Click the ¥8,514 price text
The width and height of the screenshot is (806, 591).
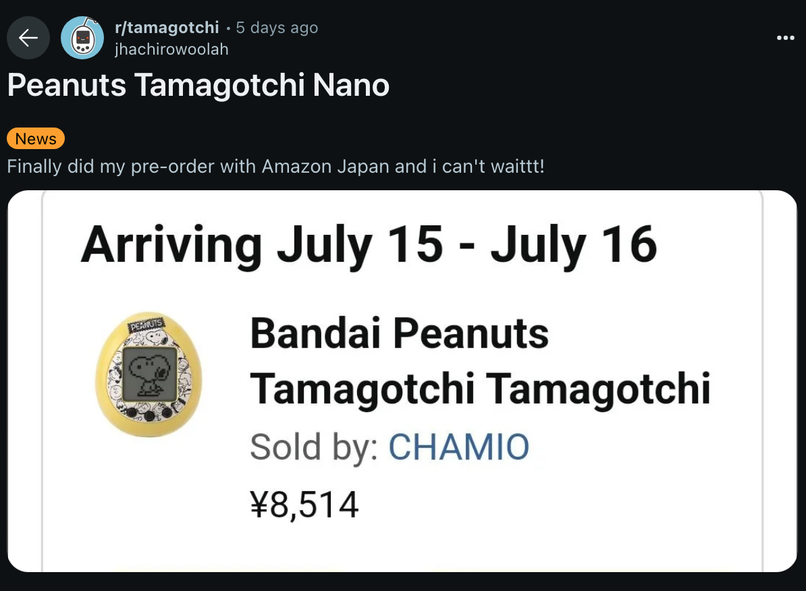pyautogui.click(x=304, y=505)
